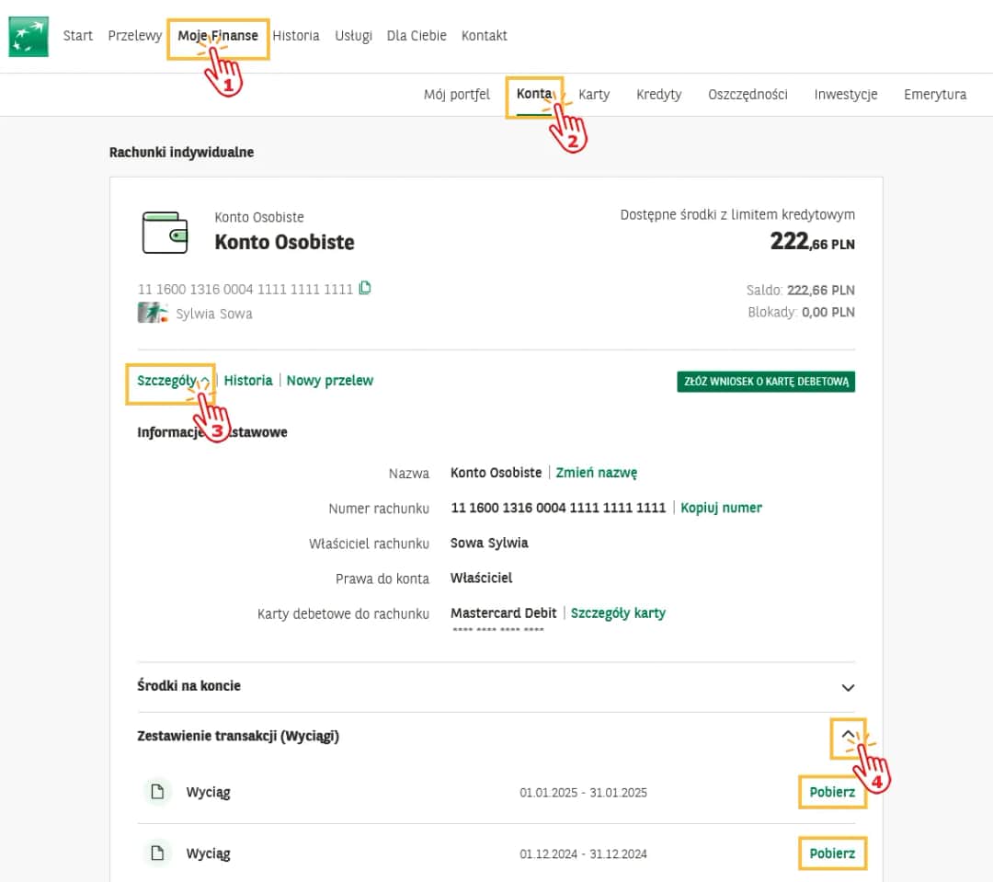Open the Oszczędności tab
Screen dimensions: 993x882
(748, 94)
